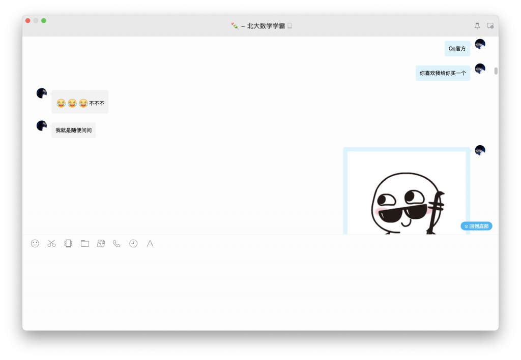Open the send file folder icon
Screen dimensions: 521x360
(x=85, y=244)
